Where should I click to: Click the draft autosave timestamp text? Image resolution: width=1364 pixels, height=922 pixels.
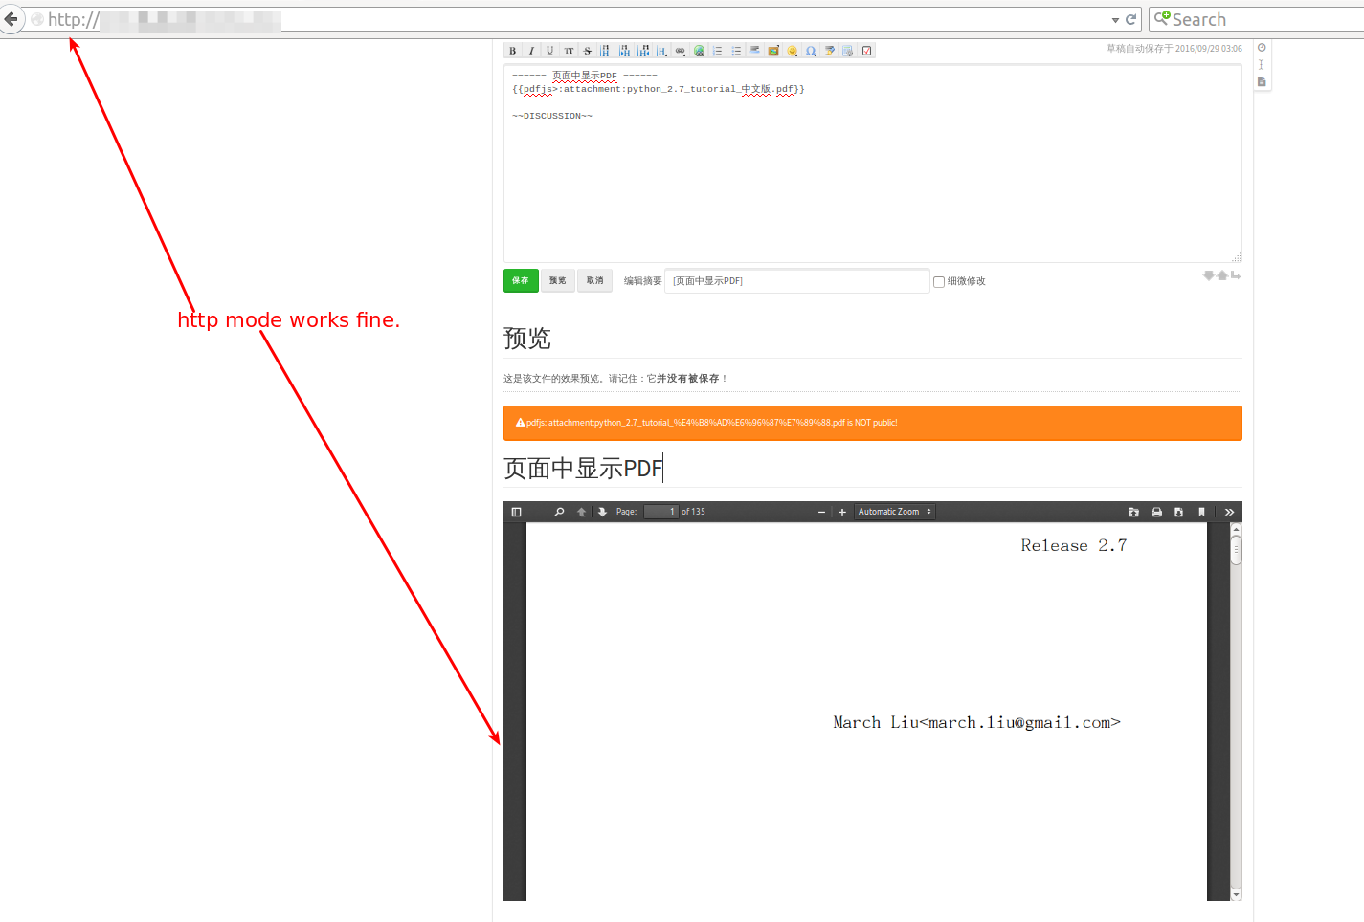coord(1174,48)
